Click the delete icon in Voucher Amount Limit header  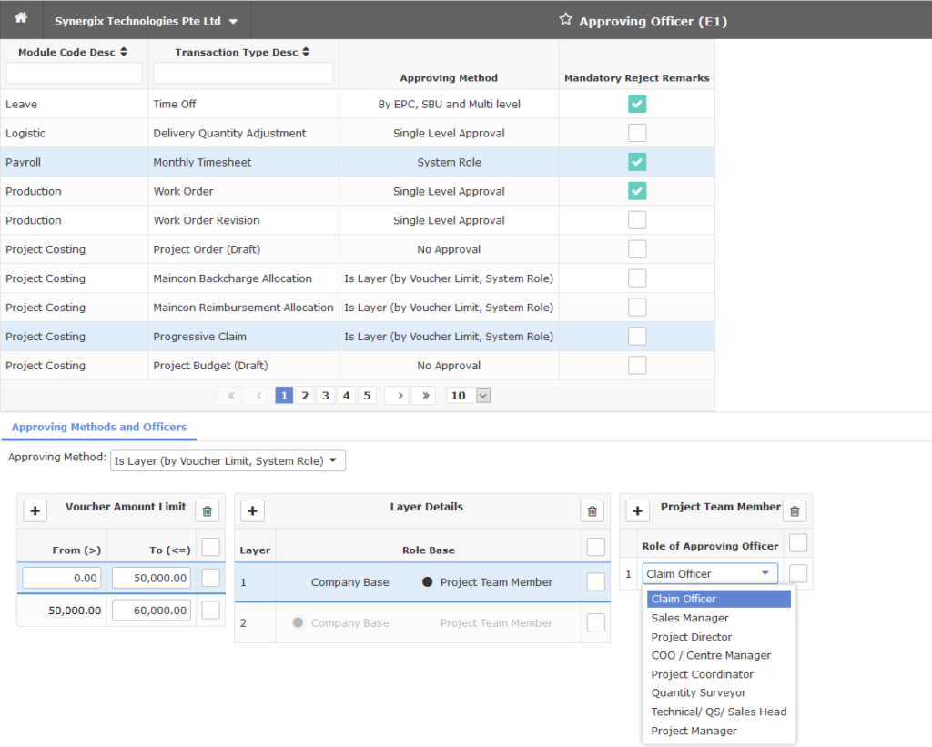[207, 510]
